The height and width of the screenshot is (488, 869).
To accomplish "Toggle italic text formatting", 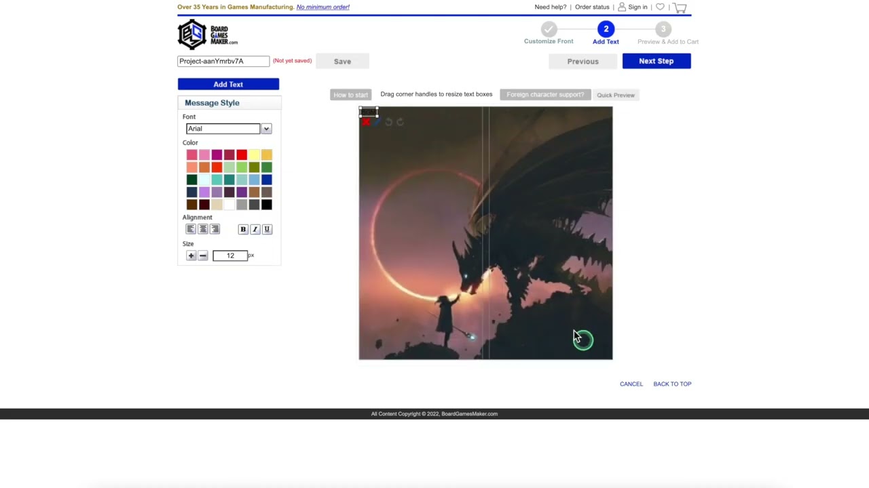I will click(255, 229).
